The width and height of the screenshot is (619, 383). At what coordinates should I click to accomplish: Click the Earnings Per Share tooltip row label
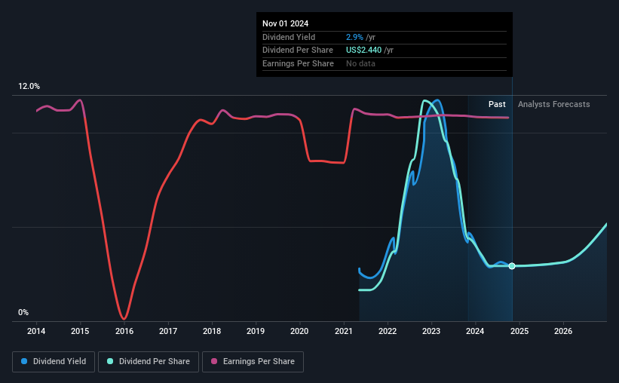[298, 63]
